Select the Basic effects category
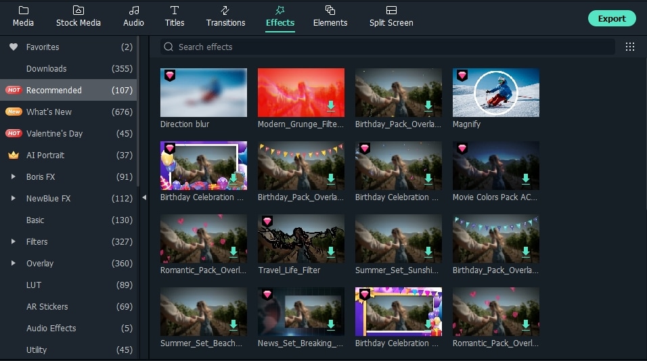Image resolution: width=647 pixels, height=361 pixels. point(68,220)
